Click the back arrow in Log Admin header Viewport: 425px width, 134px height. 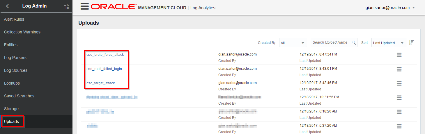pos(7,6)
